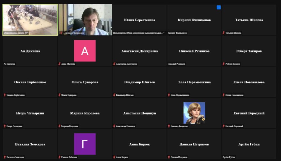Click muted mic icon beside Дмитрий Чернышов
Screen dimensions: 281x161
coord(61,33)
